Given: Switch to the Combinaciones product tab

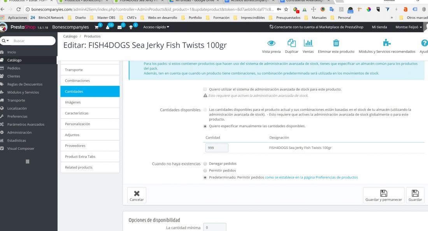Looking at the screenshot, I should coord(90,81).
